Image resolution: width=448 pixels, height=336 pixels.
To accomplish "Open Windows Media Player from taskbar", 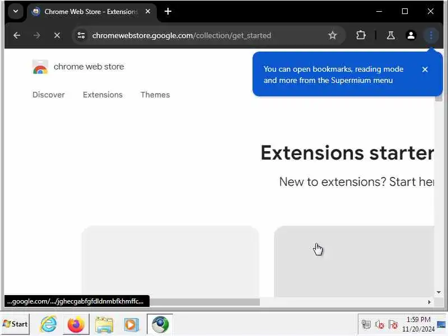I will [131, 325].
